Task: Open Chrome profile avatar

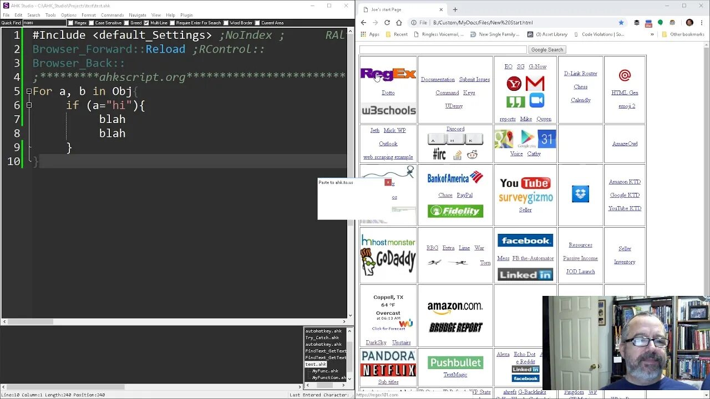Action: [689, 23]
